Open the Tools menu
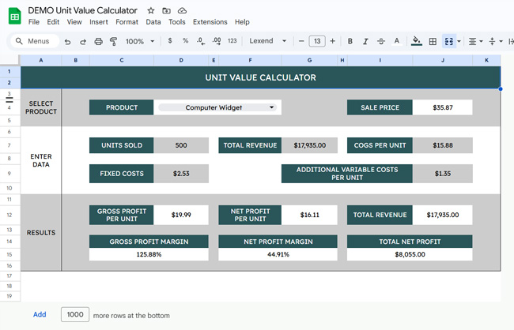The width and height of the screenshot is (514, 330). tap(177, 22)
